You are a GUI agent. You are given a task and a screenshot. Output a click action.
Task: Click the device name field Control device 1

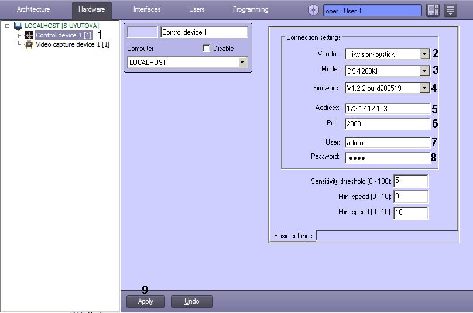(x=204, y=32)
